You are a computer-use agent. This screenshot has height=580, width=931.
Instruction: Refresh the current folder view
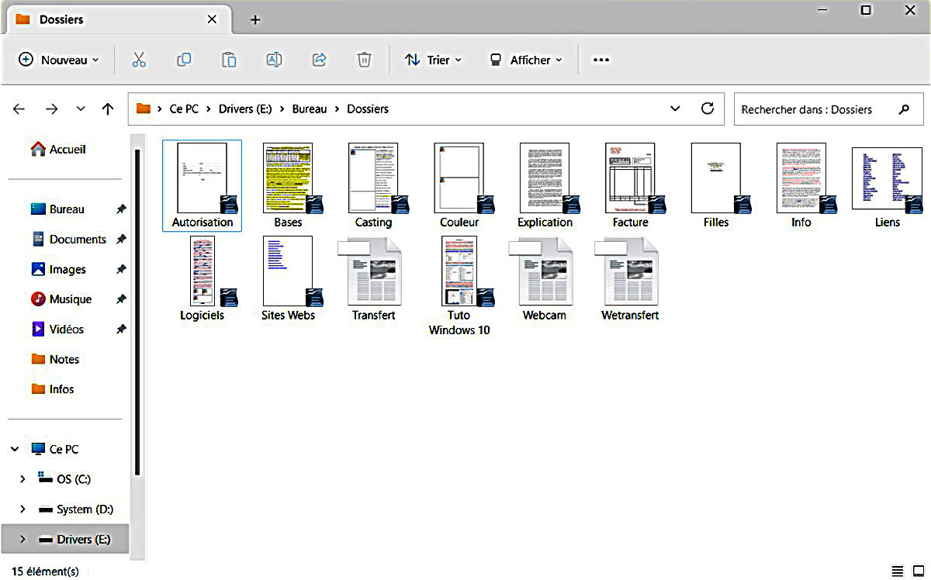pyautogui.click(x=707, y=109)
